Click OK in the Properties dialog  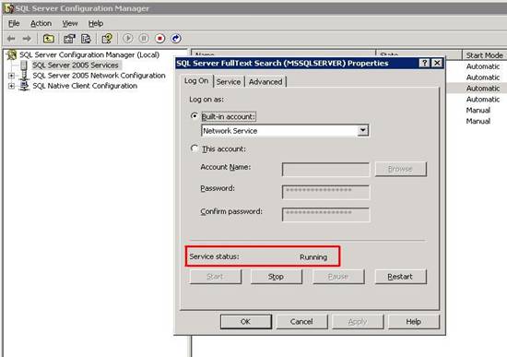[246, 322]
